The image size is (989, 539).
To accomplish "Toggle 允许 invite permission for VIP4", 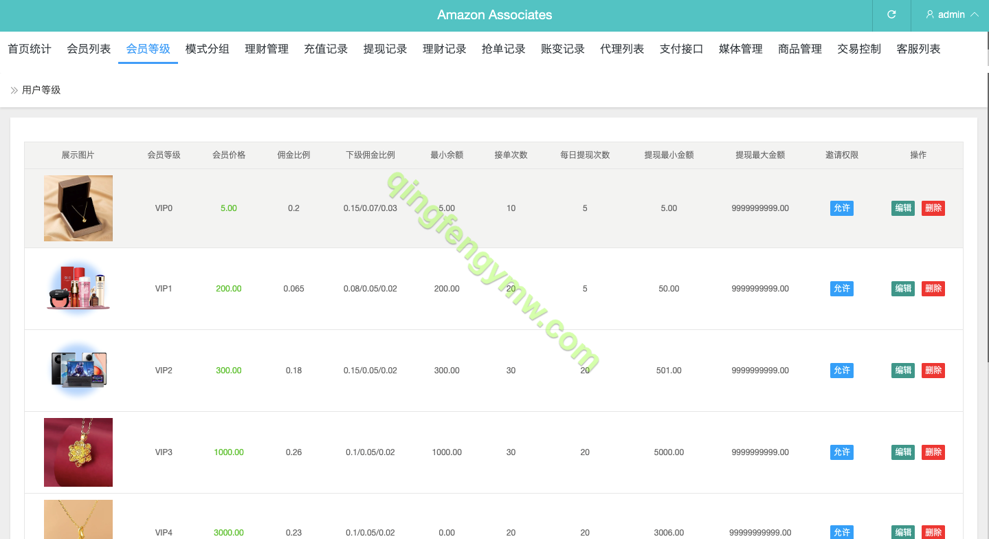I will point(842,532).
